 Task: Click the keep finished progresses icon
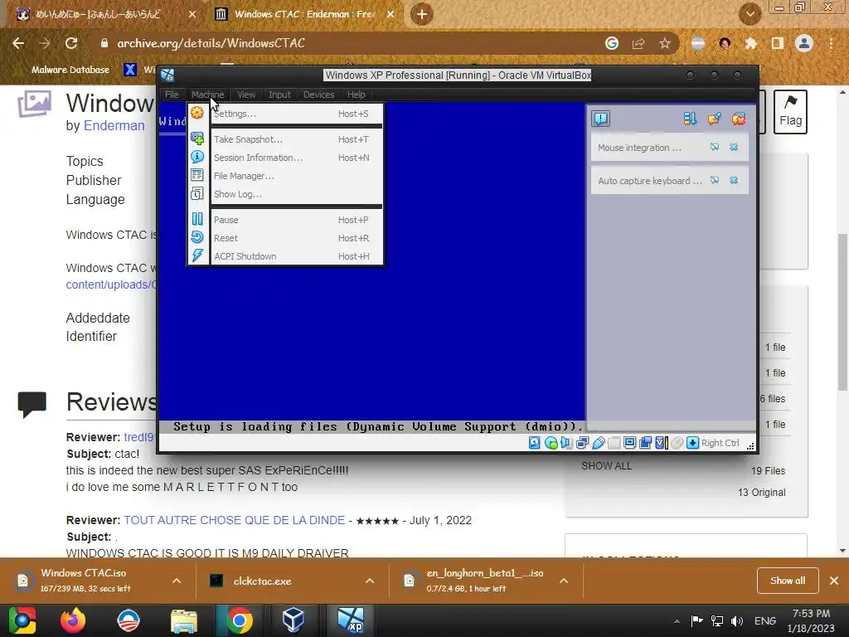pos(714,119)
